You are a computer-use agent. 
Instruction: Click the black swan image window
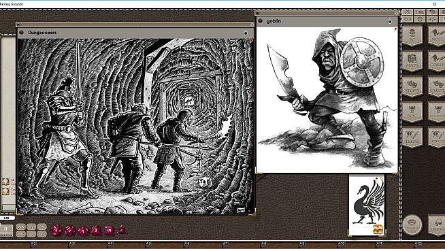[x=366, y=205]
